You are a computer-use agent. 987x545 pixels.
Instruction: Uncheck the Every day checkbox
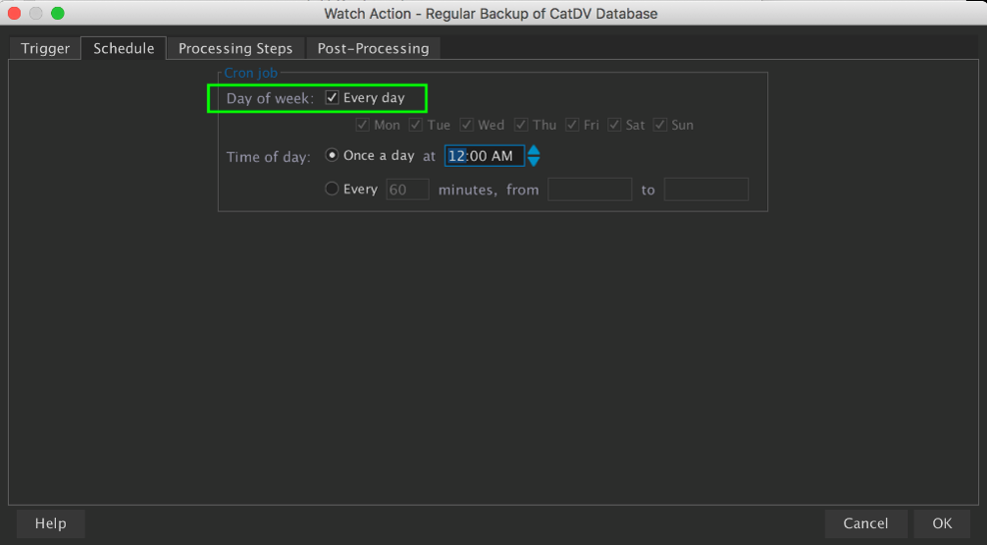point(332,98)
